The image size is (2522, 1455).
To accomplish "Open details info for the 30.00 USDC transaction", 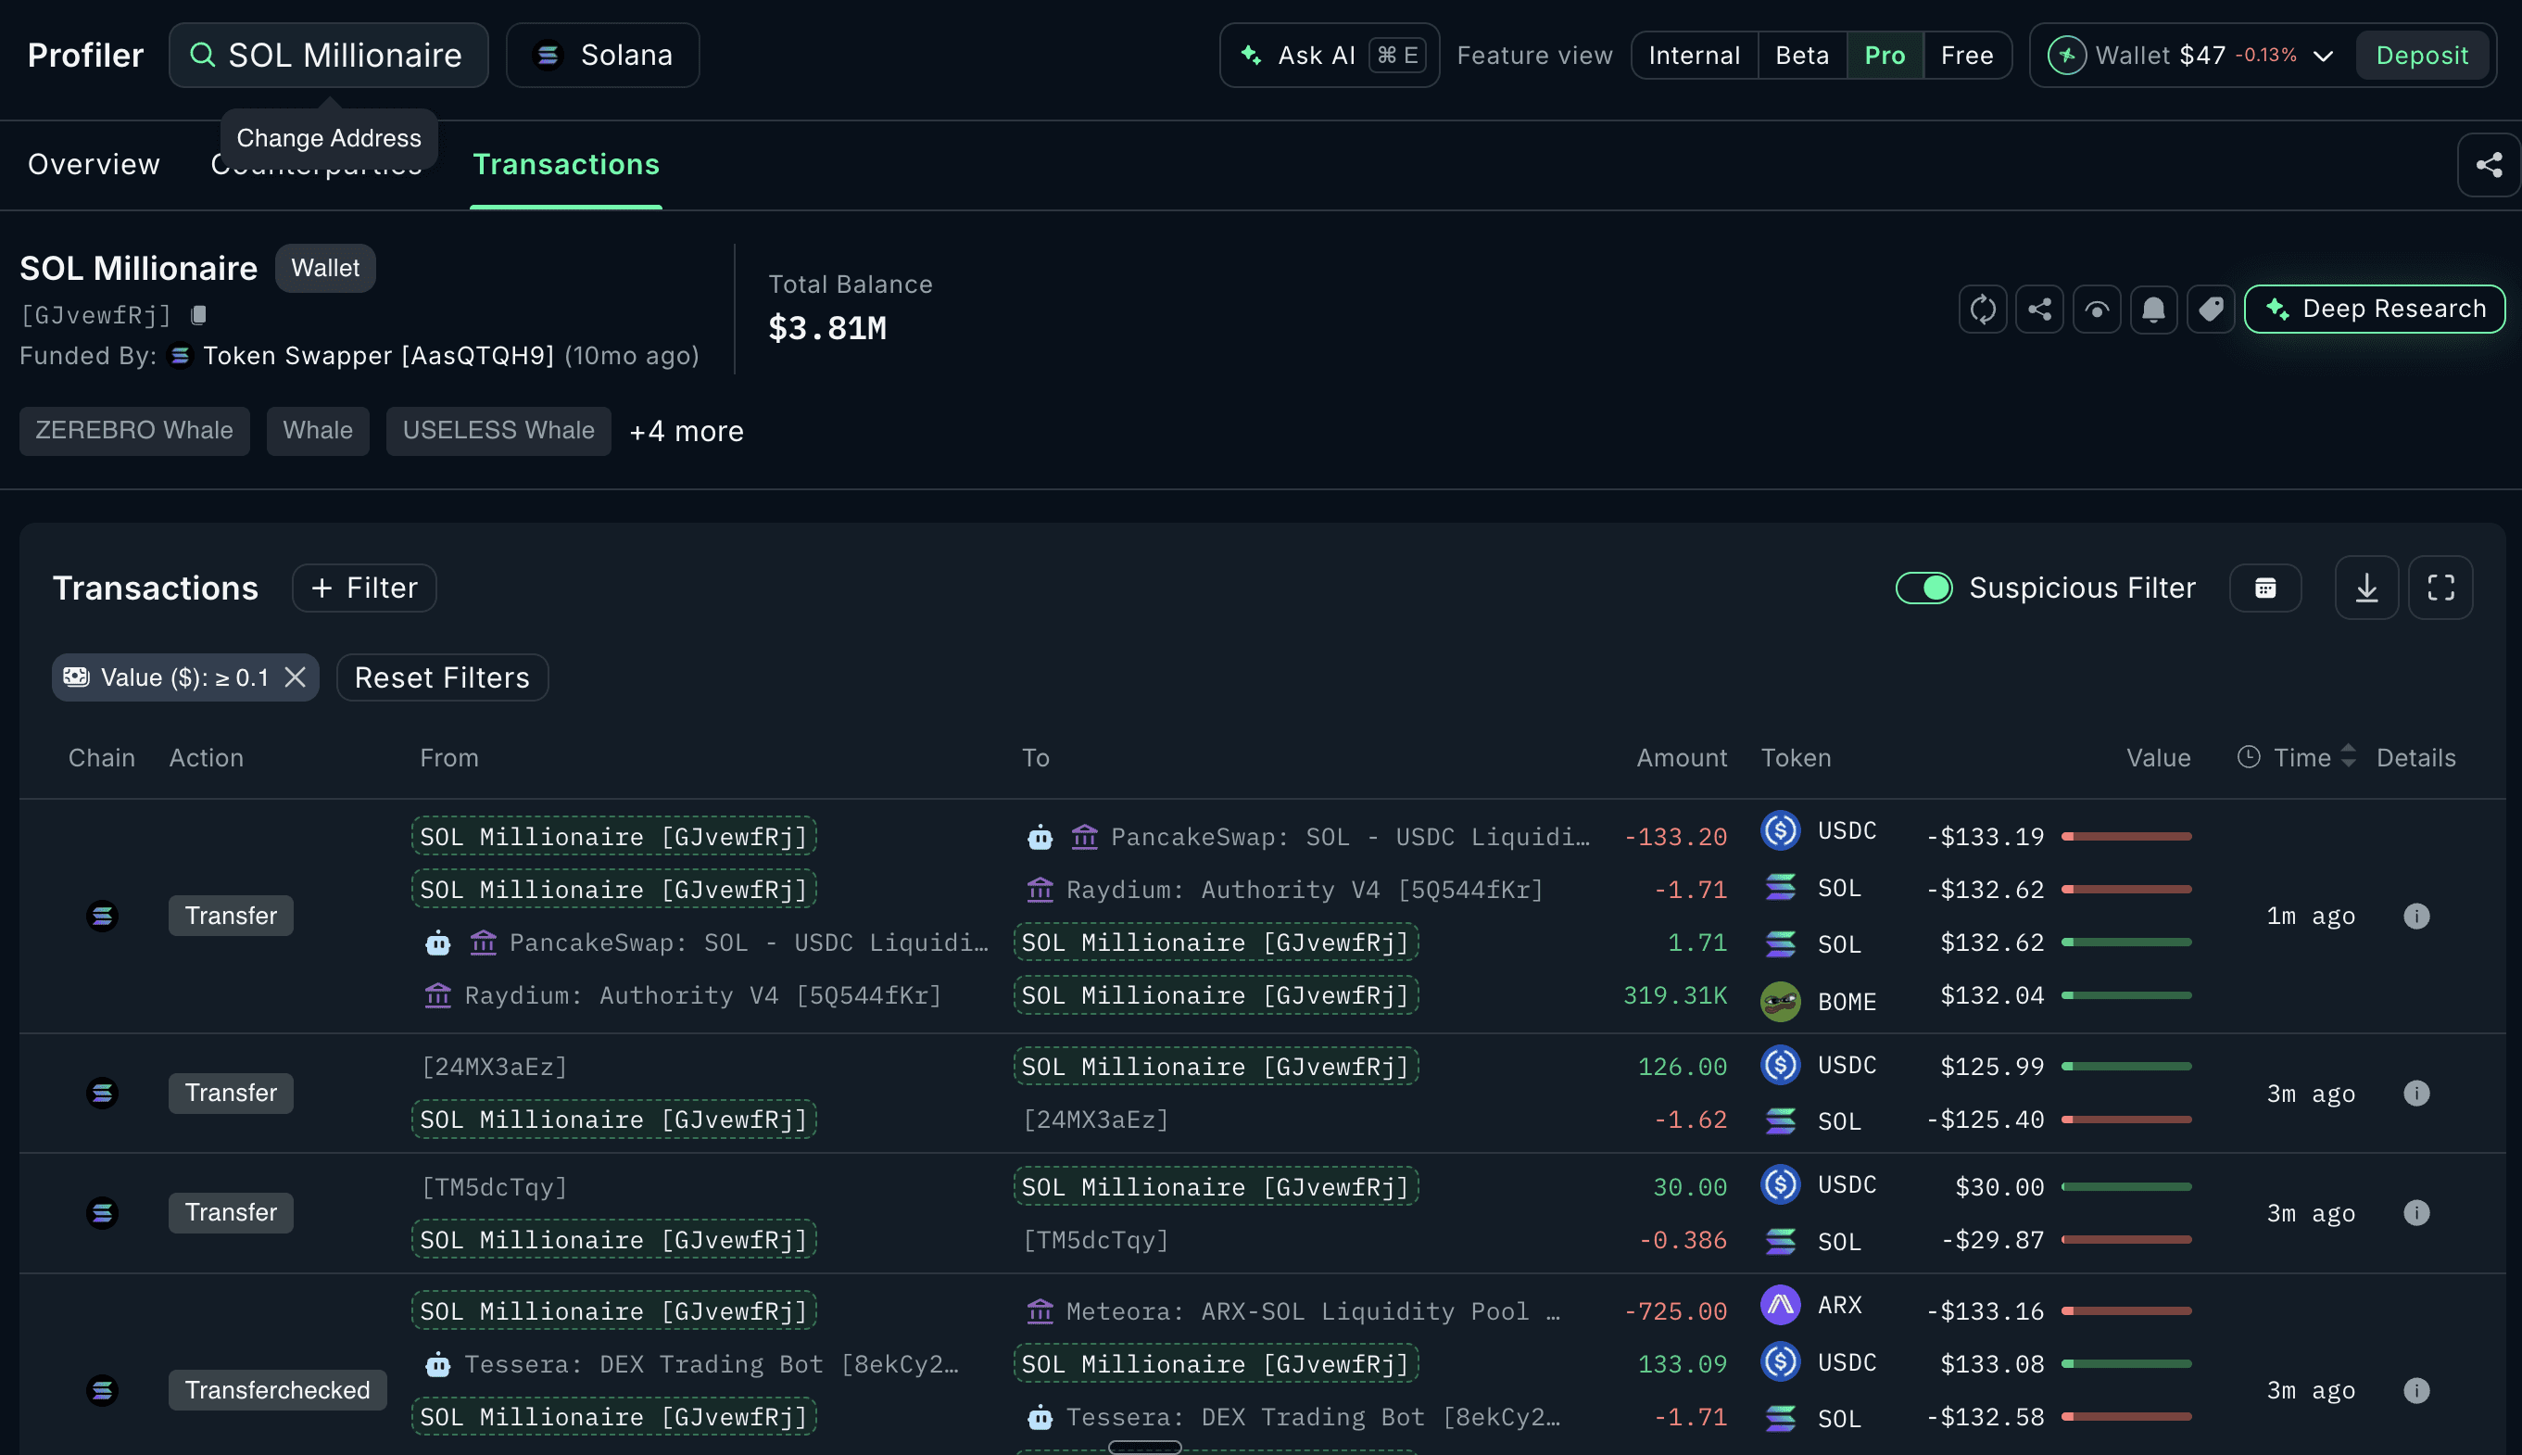I will click(x=2416, y=1213).
